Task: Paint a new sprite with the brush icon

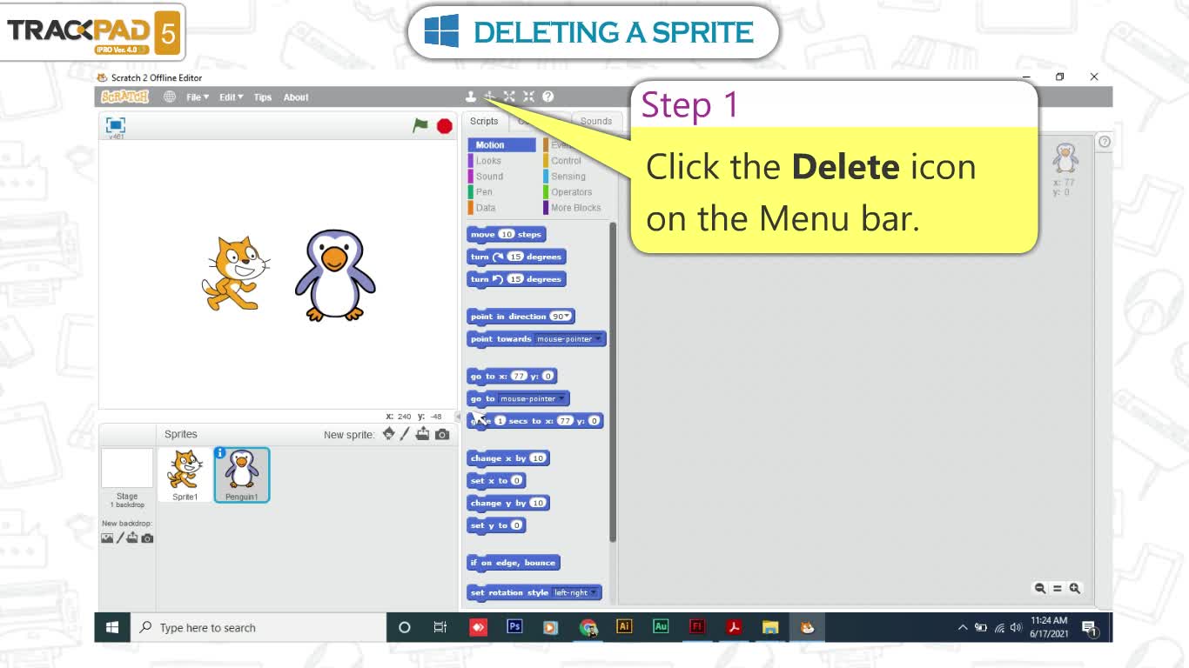Action: [x=405, y=433]
